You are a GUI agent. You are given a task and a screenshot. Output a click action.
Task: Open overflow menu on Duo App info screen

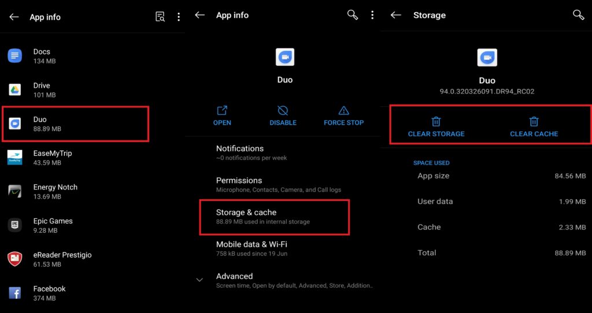click(372, 15)
